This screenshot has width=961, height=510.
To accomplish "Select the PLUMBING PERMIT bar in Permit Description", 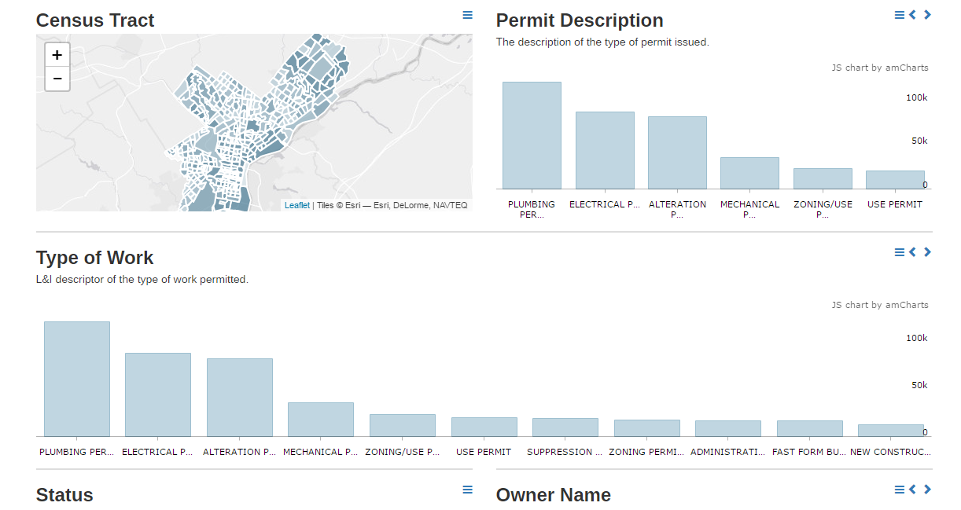I will [532, 134].
